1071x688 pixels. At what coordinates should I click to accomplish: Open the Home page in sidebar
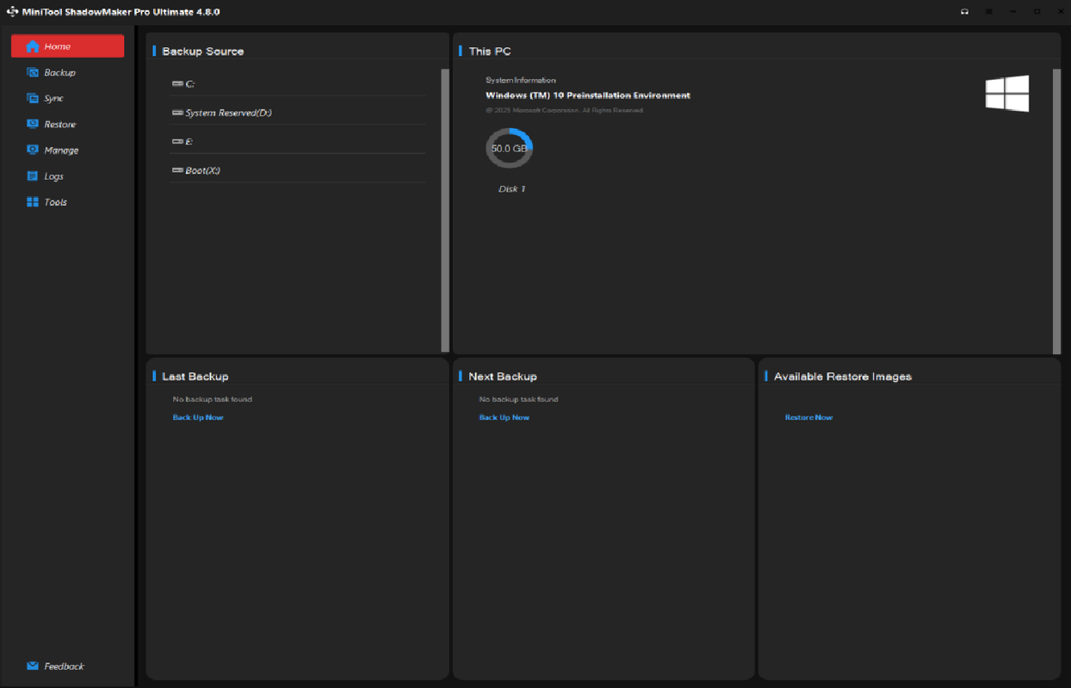coord(67,46)
